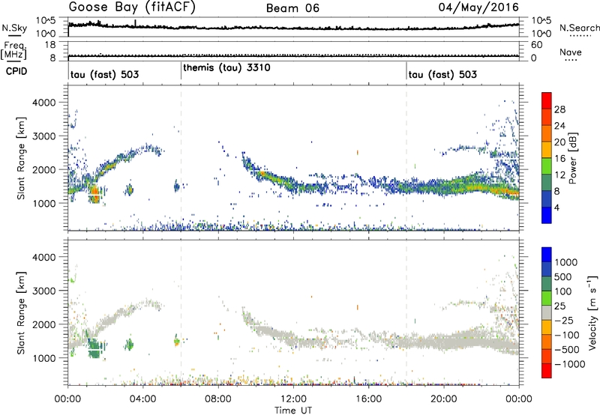Viewport: 600px width, 415px height.
Task: Click '3000' tick on velocity panel axis
Action: tap(43, 291)
